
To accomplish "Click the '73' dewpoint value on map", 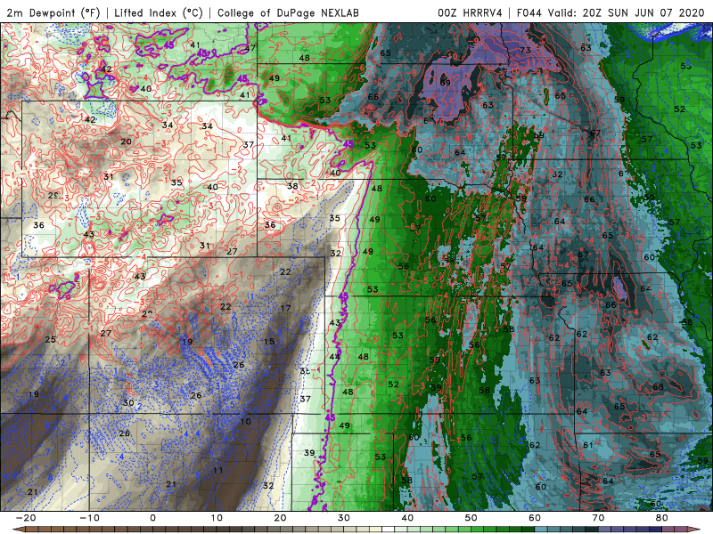I will 525,50.
